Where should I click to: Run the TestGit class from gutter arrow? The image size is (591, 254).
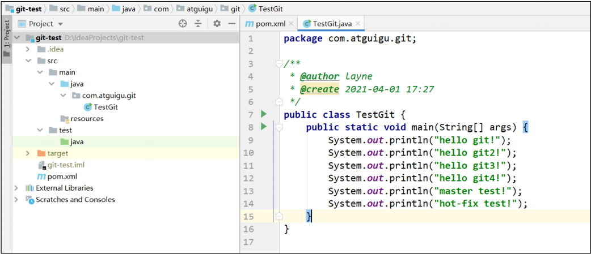tap(263, 114)
